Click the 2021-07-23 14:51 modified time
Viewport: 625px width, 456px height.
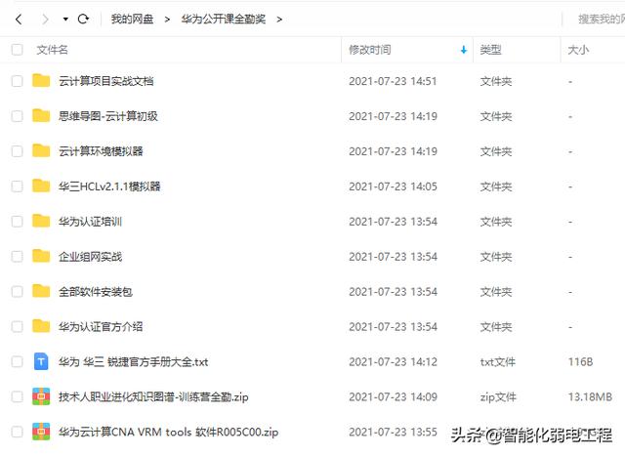pyautogui.click(x=393, y=81)
